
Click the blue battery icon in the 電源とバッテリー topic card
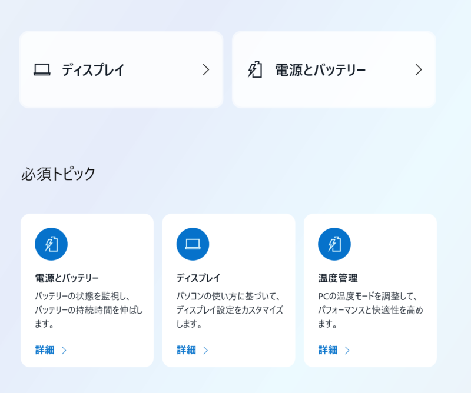pyautogui.click(x=51, y=244)
